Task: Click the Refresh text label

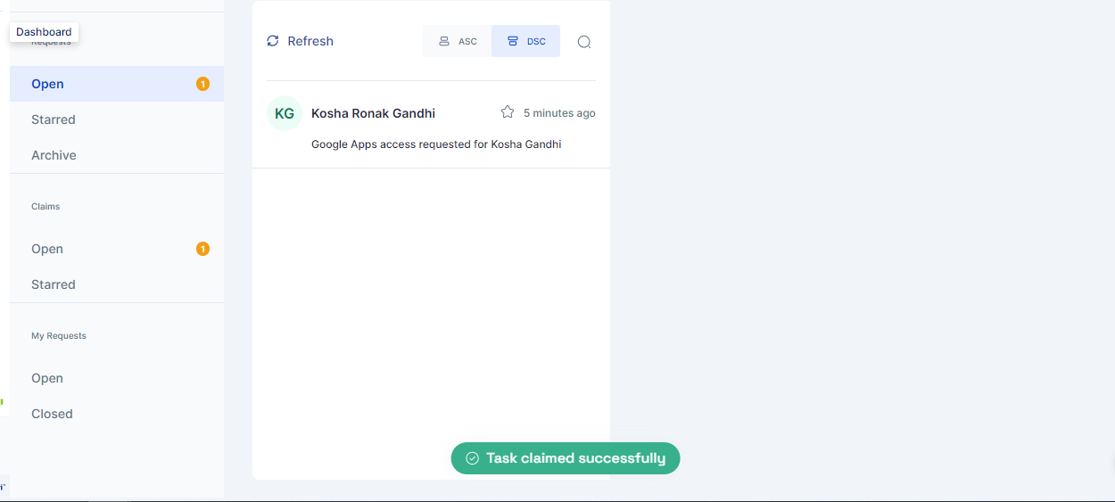Action: point(310,41)
